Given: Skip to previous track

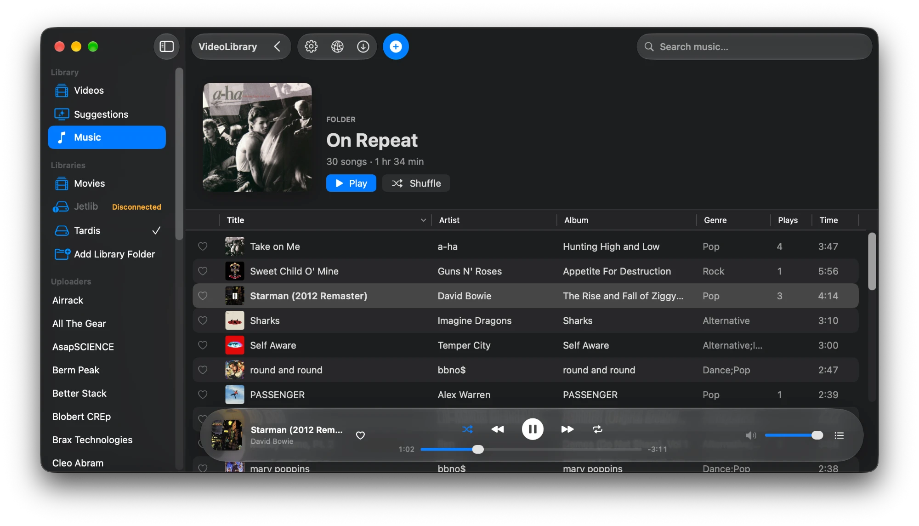Looking at the screenshot, I should click(498, 429).
